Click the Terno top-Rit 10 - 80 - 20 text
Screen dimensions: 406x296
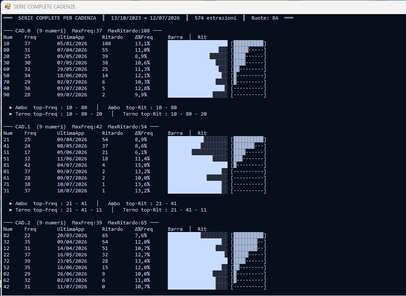(165, 114)
